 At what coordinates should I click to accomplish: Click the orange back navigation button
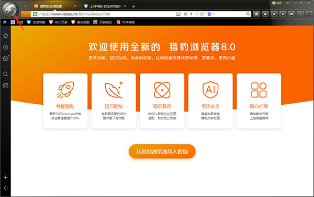coord(26,14)
